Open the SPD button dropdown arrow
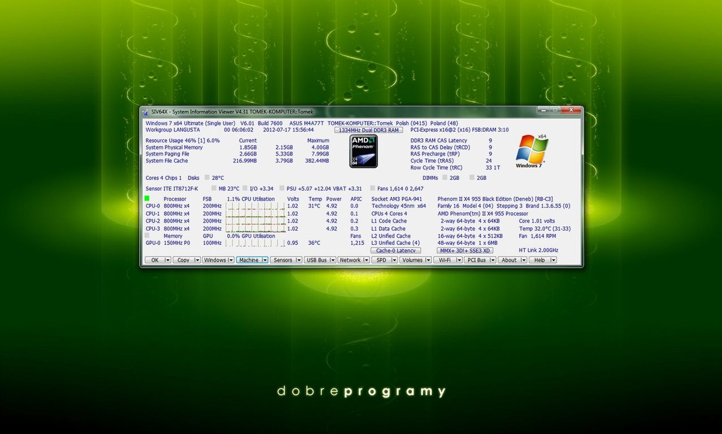 pyautogui.click(x=394, y=260)
